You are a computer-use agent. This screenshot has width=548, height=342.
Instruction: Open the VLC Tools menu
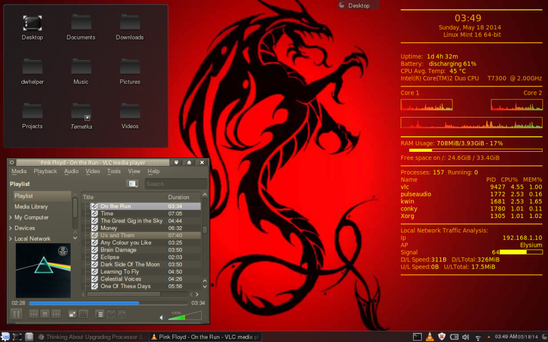pyautogui.click(x=114, y=172)
